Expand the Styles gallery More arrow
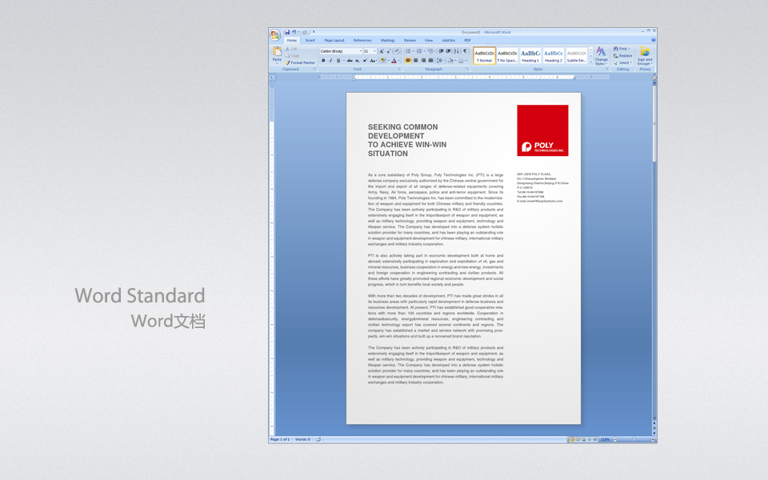This screenshot has height=480, width=768. point(590,62)
